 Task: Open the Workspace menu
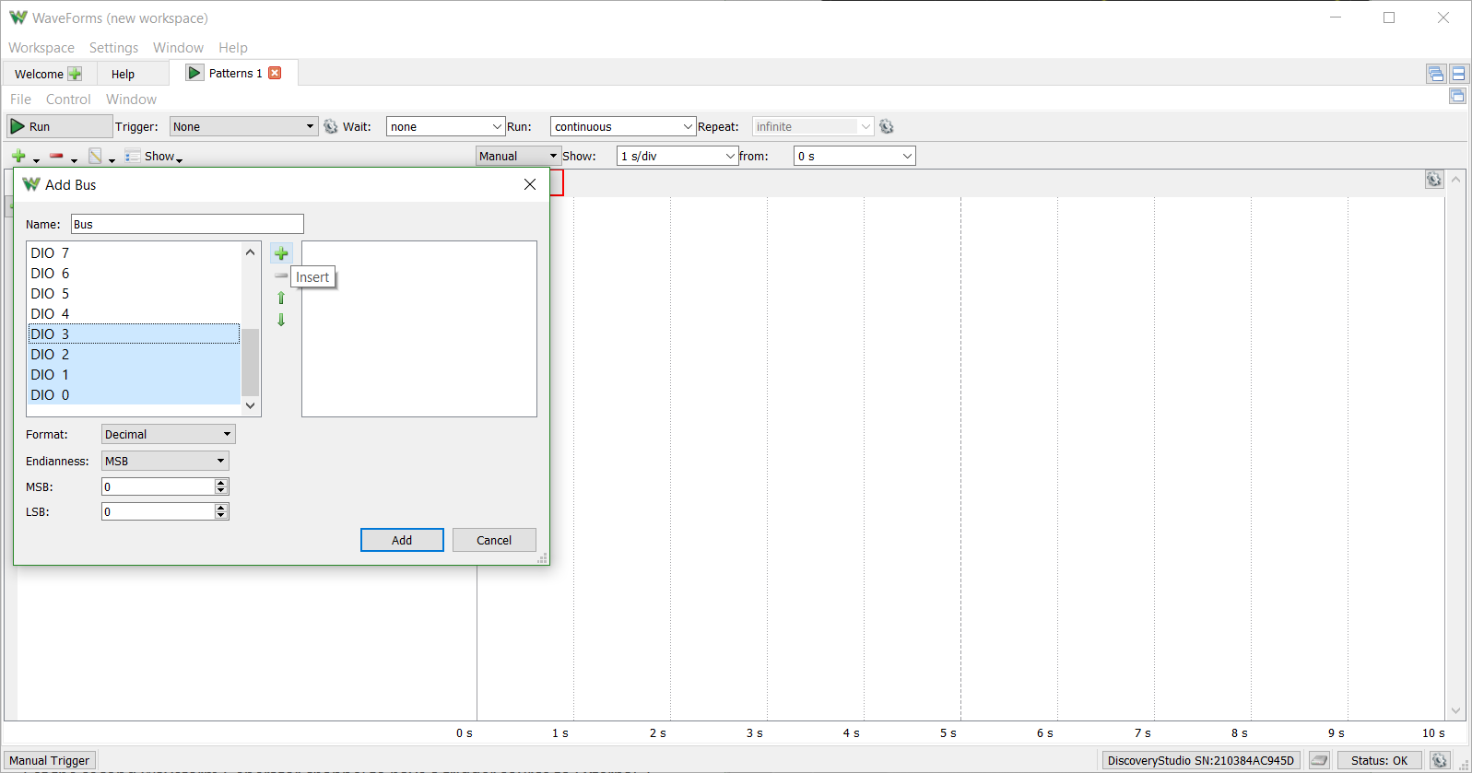(41, 48)
